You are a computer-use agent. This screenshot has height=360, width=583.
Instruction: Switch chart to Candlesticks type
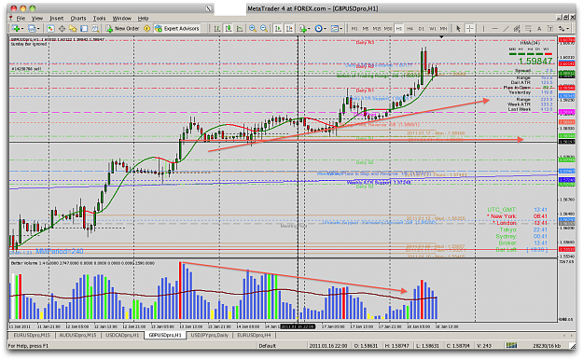[229, 28]
